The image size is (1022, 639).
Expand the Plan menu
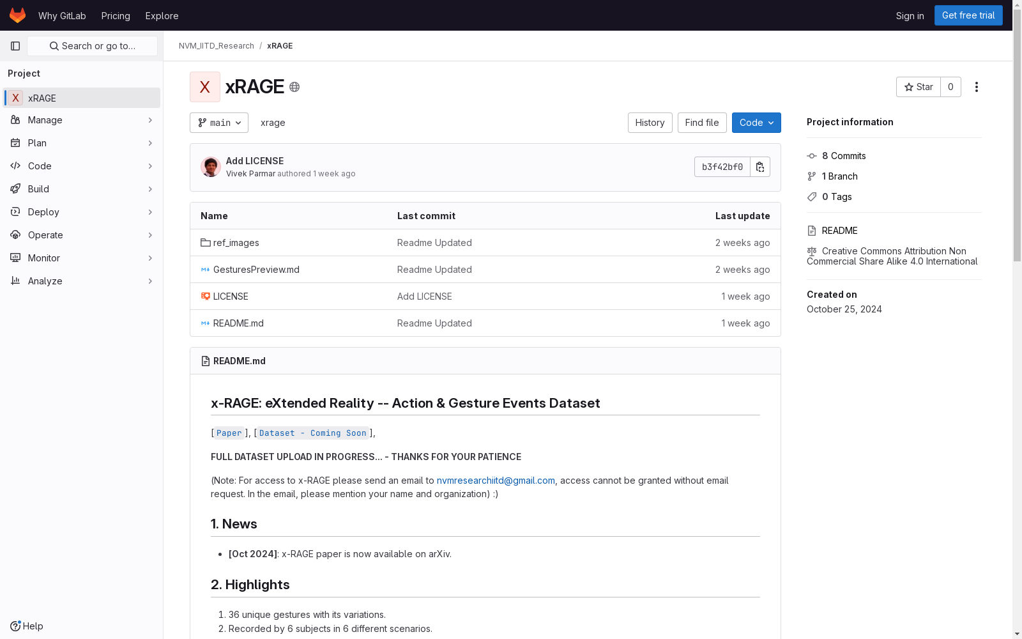(82, 143)
